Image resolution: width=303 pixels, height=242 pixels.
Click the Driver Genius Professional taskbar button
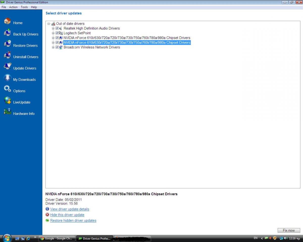point(94,238)
